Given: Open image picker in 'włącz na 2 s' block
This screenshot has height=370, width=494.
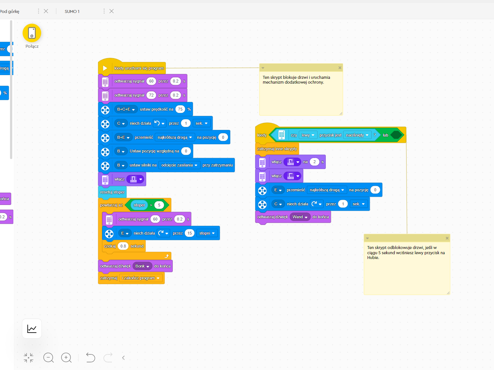Looking at the screenshot, I should tap(292, 162).
